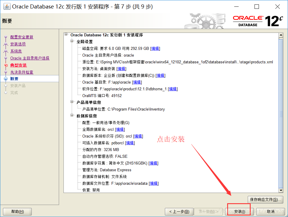The height and width of the screenshot is (217, 288).
Task: Edit the Oracle 基目录 path
Action: tap(137, 82)
